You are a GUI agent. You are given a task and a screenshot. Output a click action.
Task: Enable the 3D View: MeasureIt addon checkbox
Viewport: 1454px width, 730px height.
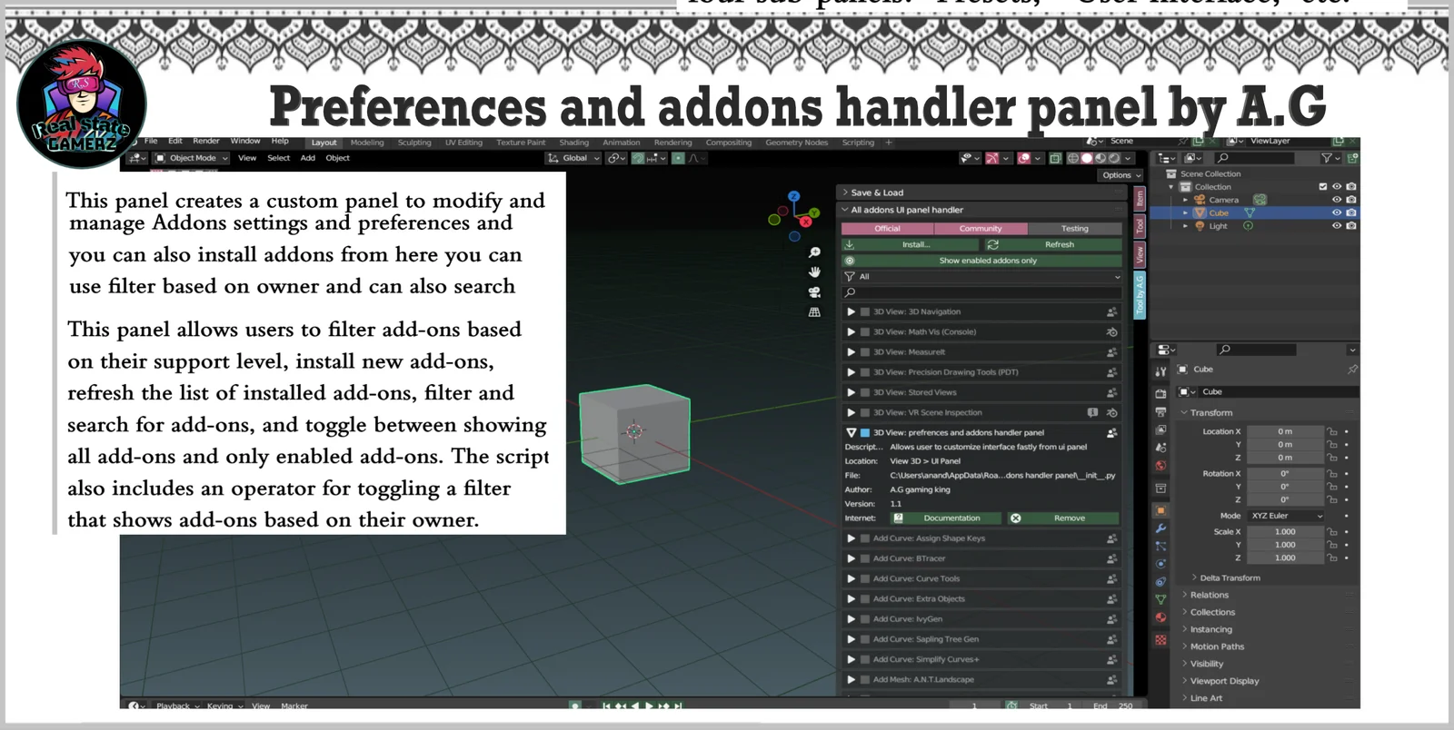[x=865, y=352]
